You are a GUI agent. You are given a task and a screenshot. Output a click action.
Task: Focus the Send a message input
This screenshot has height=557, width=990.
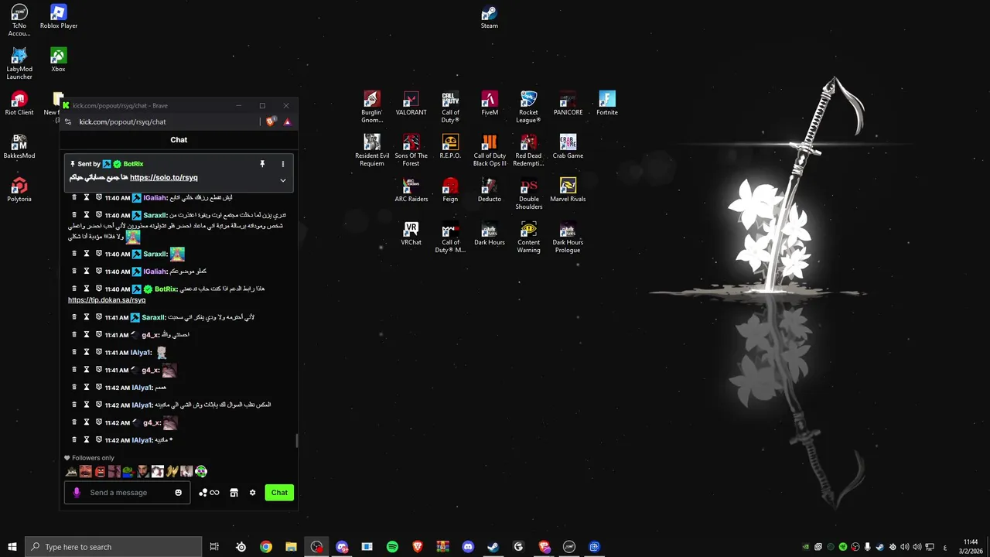tap(128, 493)
